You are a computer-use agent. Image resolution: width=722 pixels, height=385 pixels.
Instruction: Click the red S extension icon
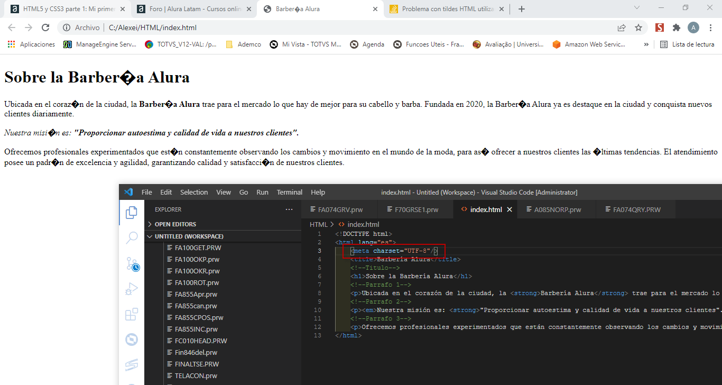pyautogui.click(x=660, y=27)
